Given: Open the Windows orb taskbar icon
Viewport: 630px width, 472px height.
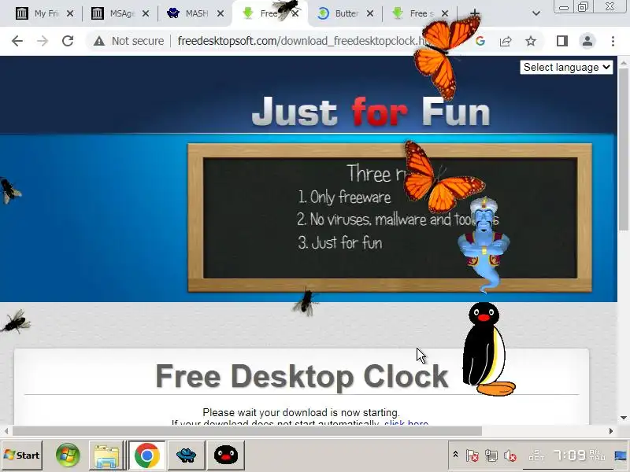Looking at the screenshot, I should coord(68,455).
